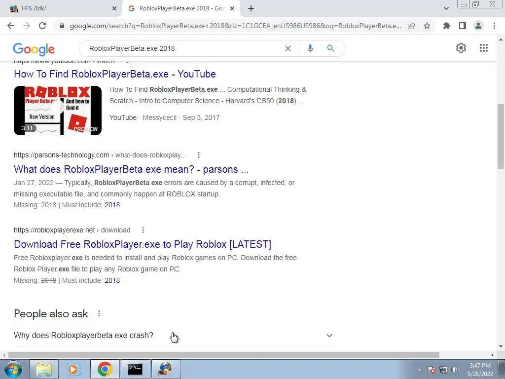Open Chrome three-dot menu

pos(494,26)
